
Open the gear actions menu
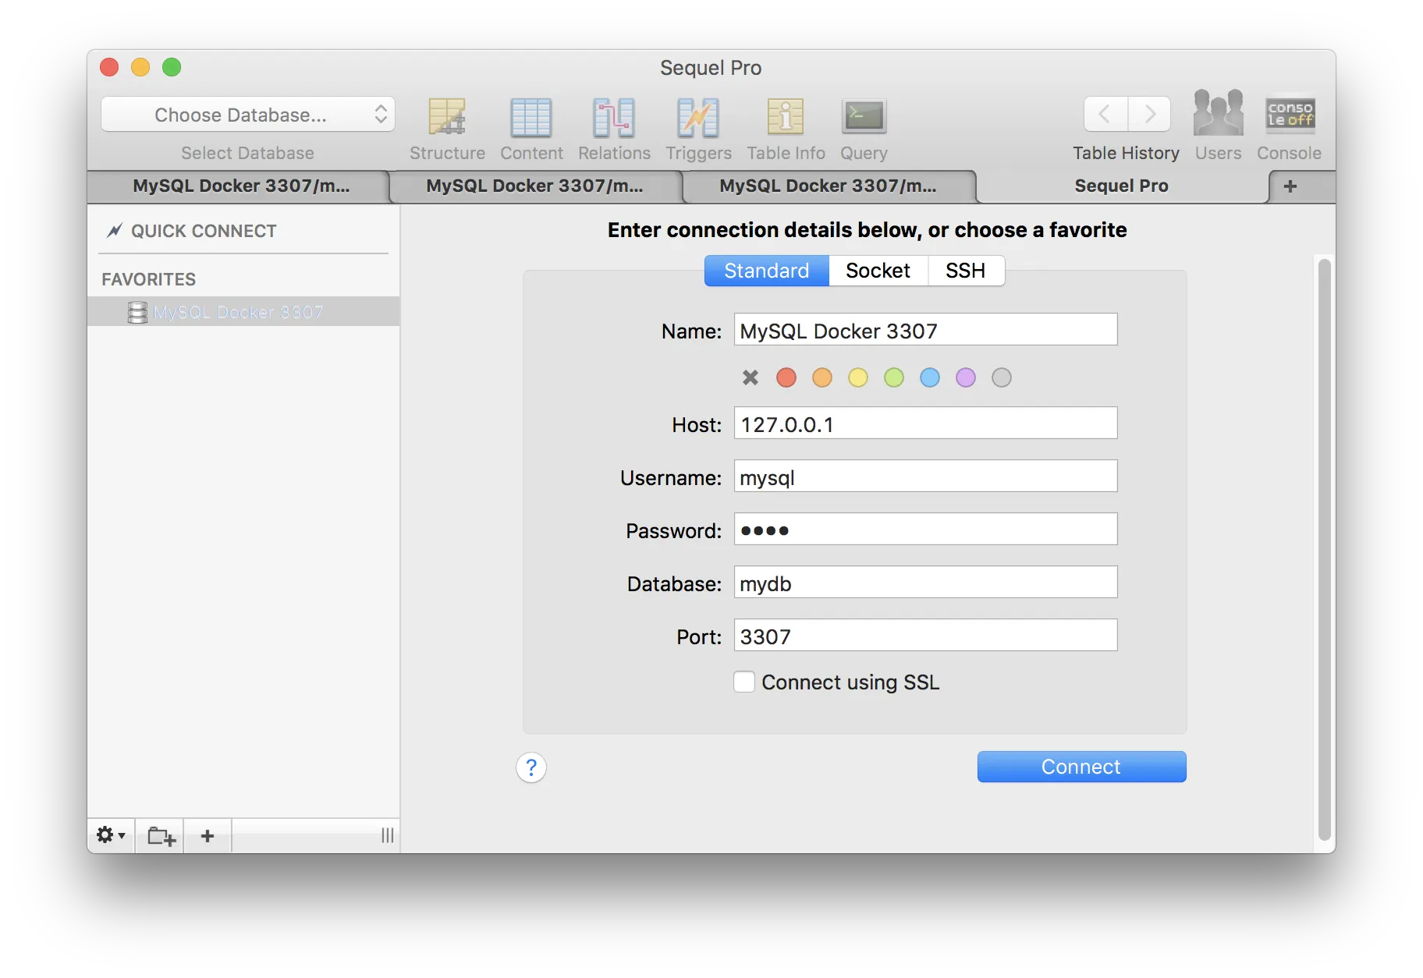(x=111, y=835)
